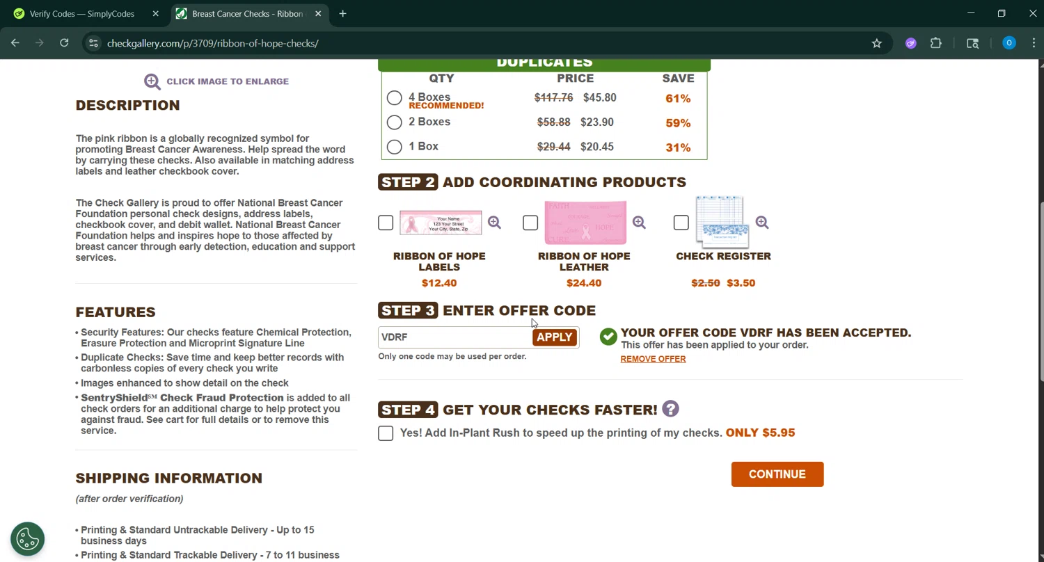Zoom the Ribbon of Hope Labels image

[x=494, y=223]
